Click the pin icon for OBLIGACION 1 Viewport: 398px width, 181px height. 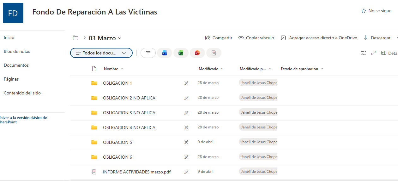tap(186, 83)
